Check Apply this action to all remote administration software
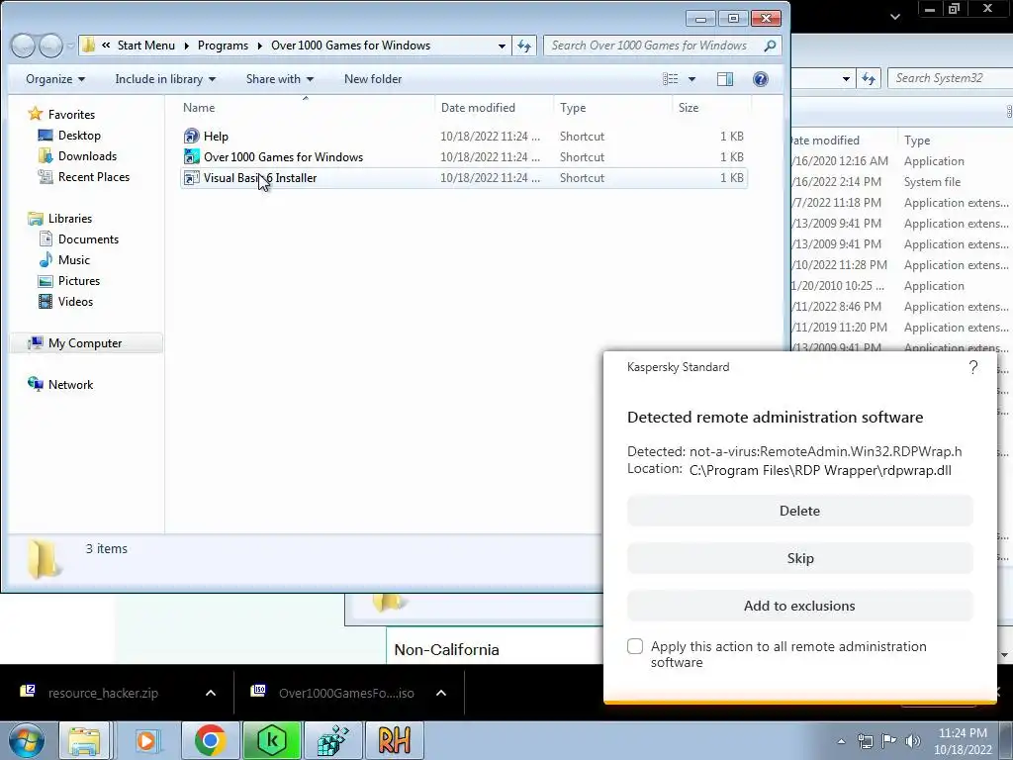The image size is (1013, 760). 635,646
